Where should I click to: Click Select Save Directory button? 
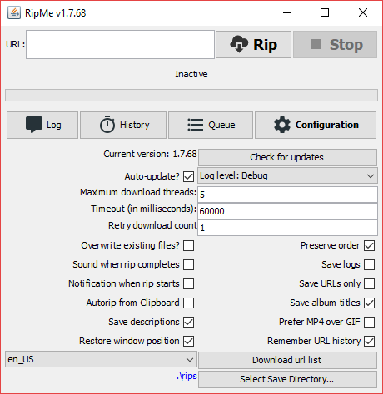[x=287, y=379]
